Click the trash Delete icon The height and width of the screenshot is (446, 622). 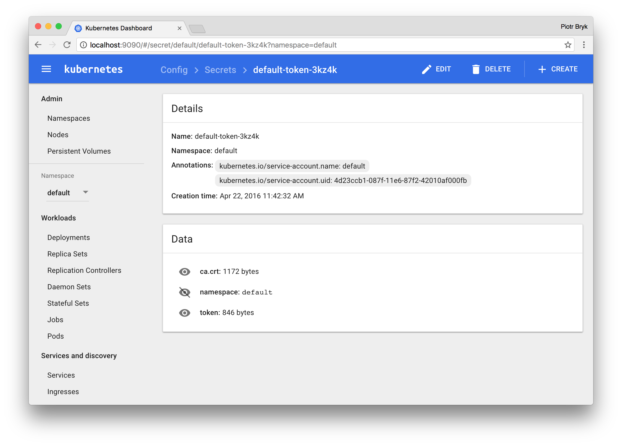(476, 69)
